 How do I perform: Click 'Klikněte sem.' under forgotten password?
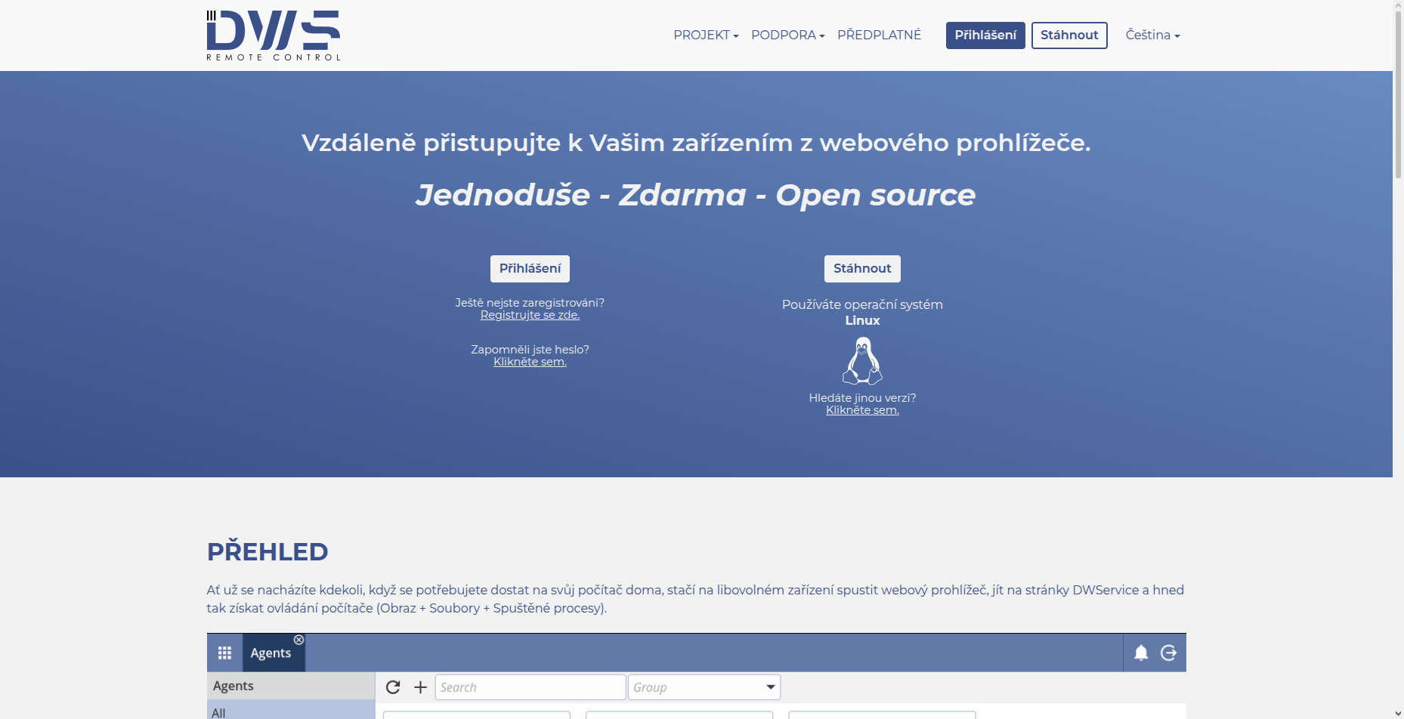point(530,362)
